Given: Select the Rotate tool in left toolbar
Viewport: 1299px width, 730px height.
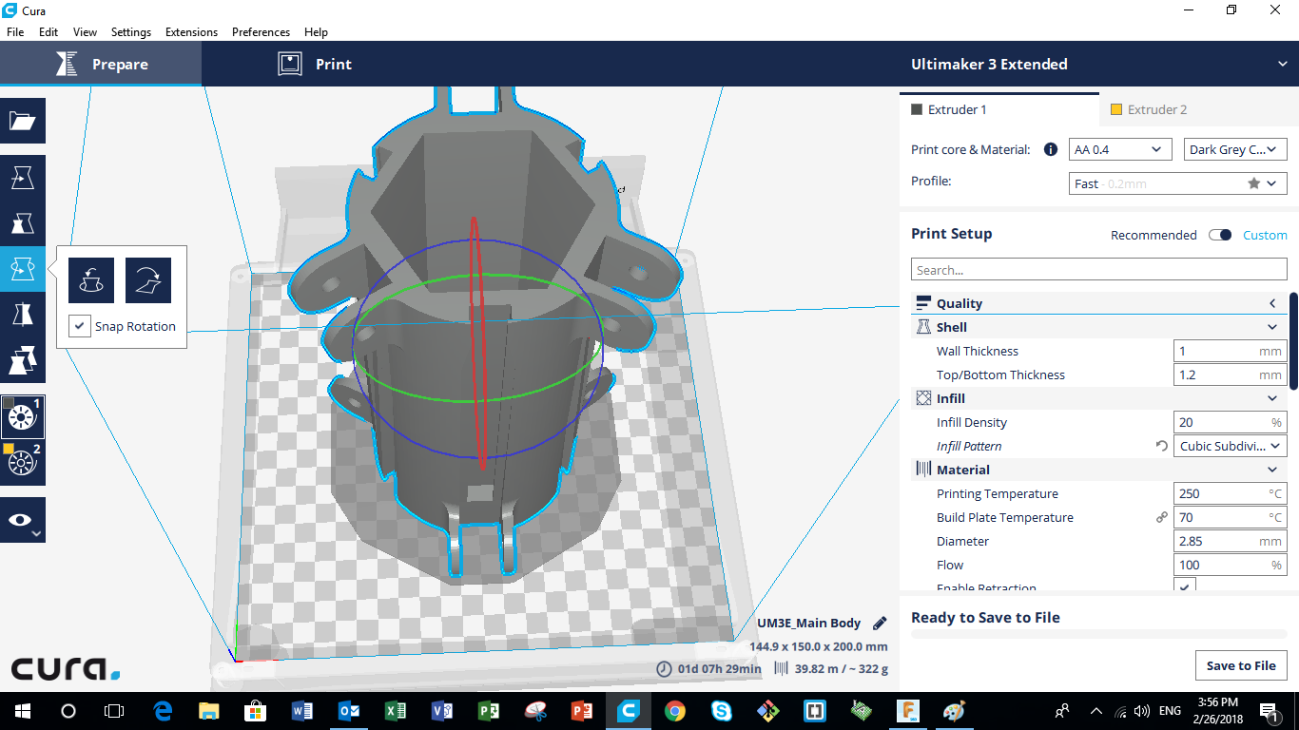Looking at the screenshot, I should pos(23,269).
